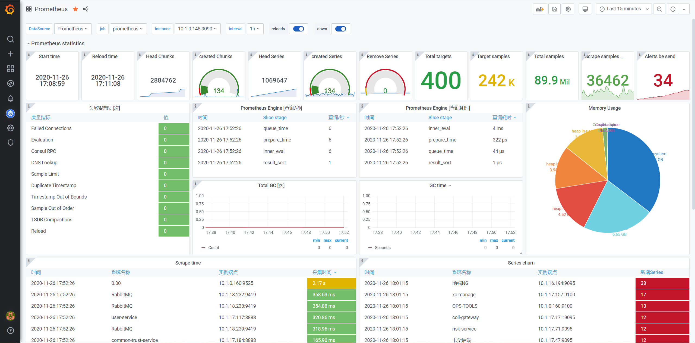Toggle the reloads switch off
This screenshot has width=695, height=343.
tap(299, 29)
